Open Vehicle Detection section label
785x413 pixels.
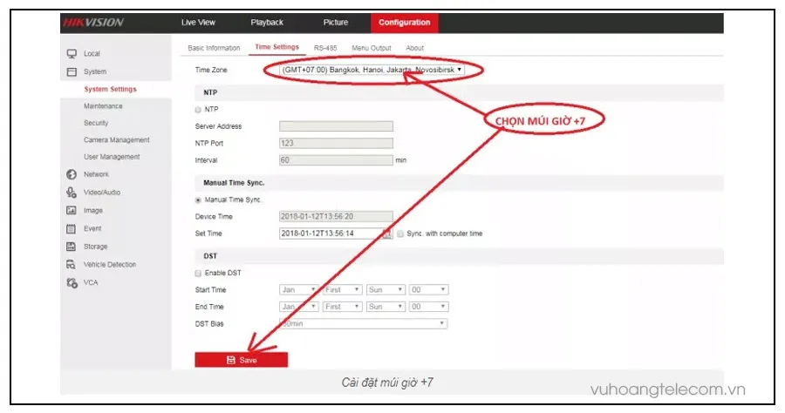[x=110, y=265]
